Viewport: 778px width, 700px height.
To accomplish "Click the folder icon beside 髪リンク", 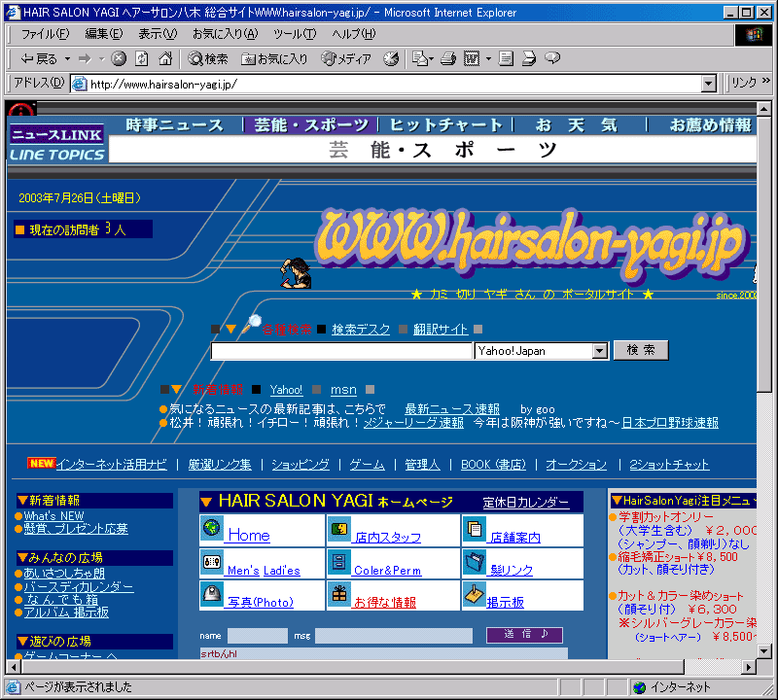I will click(475, 562).
